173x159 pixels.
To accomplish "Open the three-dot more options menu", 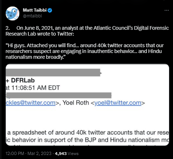I will coord(166,11).
